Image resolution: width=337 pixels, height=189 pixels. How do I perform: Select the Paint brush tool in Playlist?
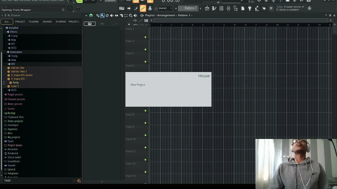pyautogui.click(x=102, y=15)
